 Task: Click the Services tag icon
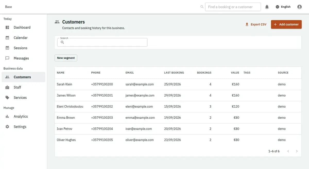pyautogui.click(x=7, y=98)
